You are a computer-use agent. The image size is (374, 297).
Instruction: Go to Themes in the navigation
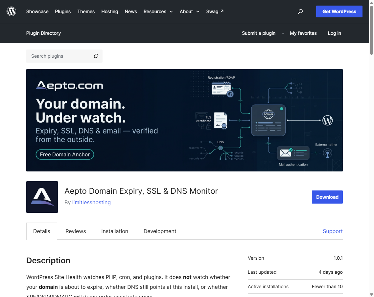tap(86, 11)
